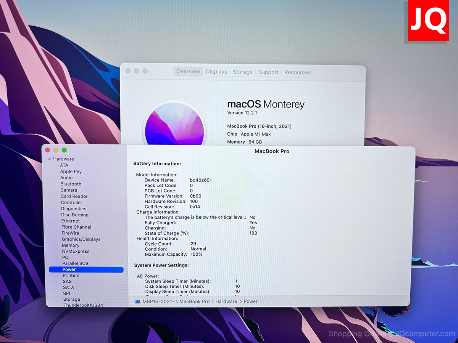Click the Battery Information heading
This screenshot has height=343, width=458.
(157, 163)
